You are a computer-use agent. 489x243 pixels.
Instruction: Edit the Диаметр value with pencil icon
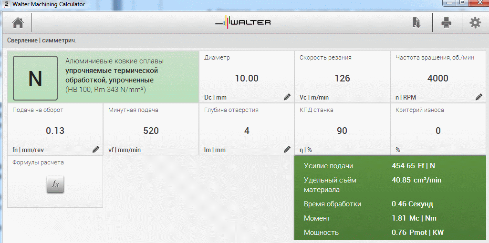tap(287, 97)
